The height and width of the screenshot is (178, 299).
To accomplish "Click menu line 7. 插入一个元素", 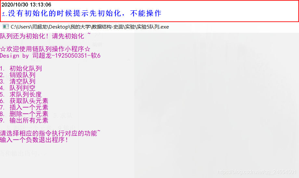I will 24,107.
